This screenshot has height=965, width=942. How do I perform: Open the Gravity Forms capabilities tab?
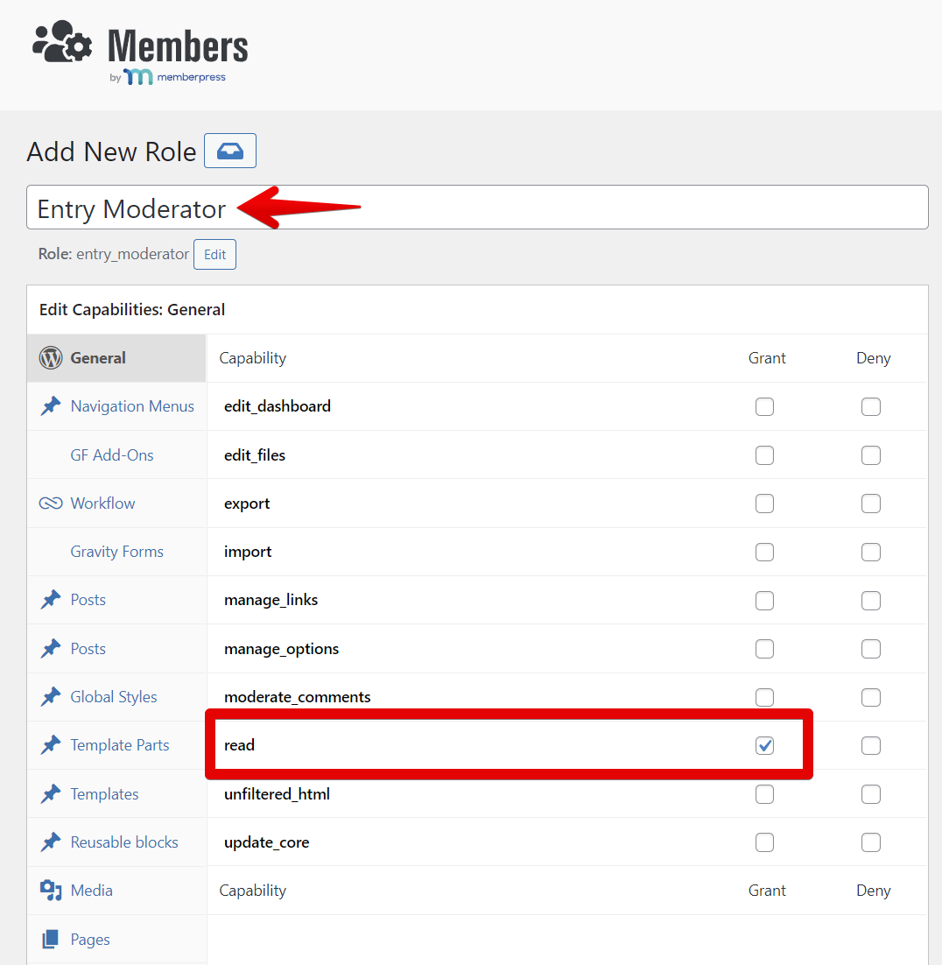coord(116,552)
